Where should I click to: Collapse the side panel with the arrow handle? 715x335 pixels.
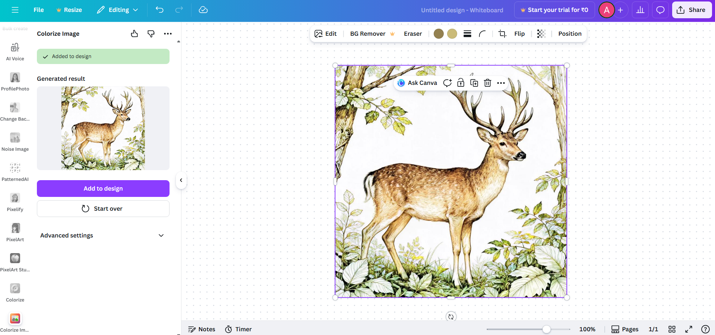(181, 180)
